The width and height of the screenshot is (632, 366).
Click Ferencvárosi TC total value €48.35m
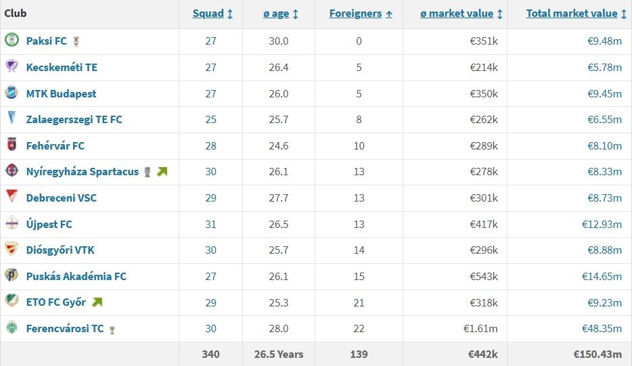(602, 329)
